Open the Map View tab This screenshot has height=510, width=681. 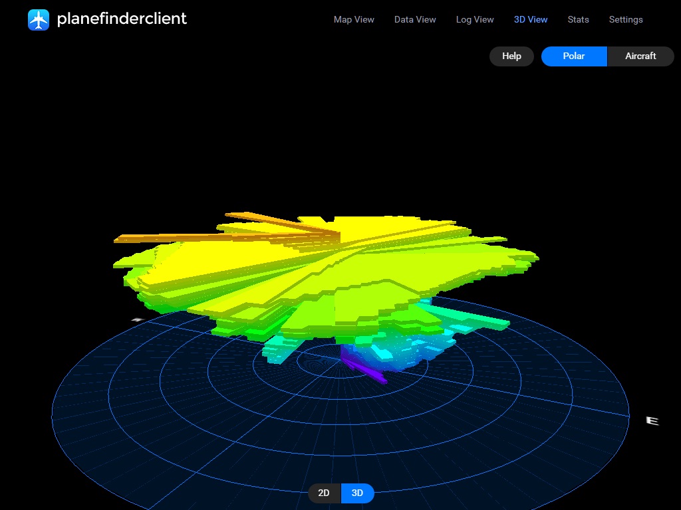coord(354,19)
